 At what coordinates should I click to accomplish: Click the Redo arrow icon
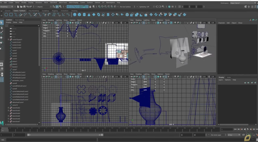coord(30,7)
